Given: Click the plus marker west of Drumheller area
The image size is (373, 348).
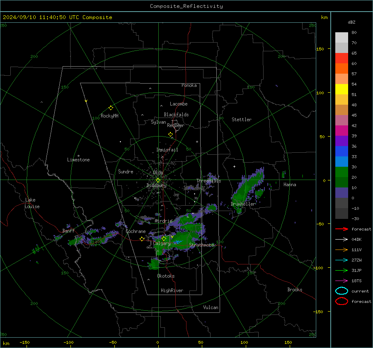Looking at the screenshot, I should [234, 166].
